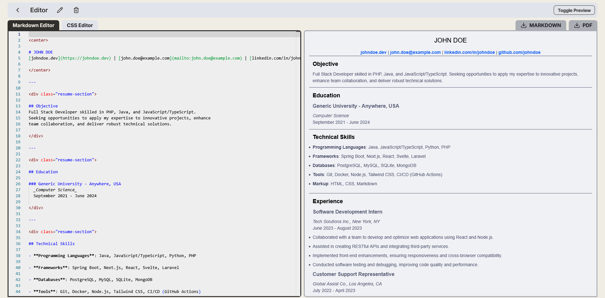The width and height of the screenshot is (605, 298).
Task: Click 'September 2021 - June 2024' in editor
Action: (65, 196)
